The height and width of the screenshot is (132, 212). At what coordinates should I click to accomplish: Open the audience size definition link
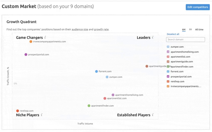80,29
